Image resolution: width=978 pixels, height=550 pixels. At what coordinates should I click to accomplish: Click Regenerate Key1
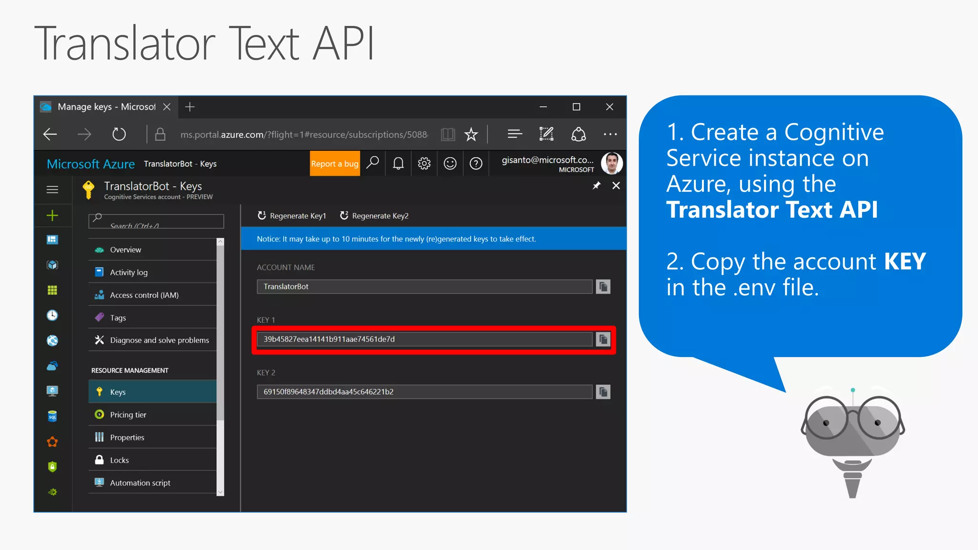[292, 216]
